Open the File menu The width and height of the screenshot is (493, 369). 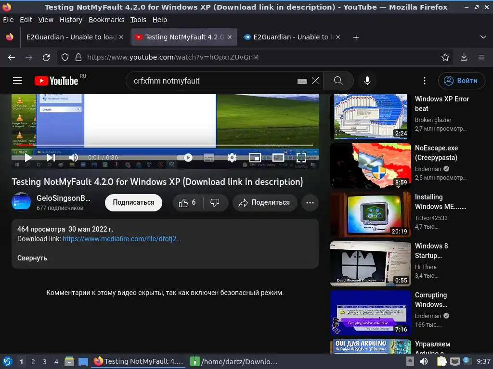point(8,20)
